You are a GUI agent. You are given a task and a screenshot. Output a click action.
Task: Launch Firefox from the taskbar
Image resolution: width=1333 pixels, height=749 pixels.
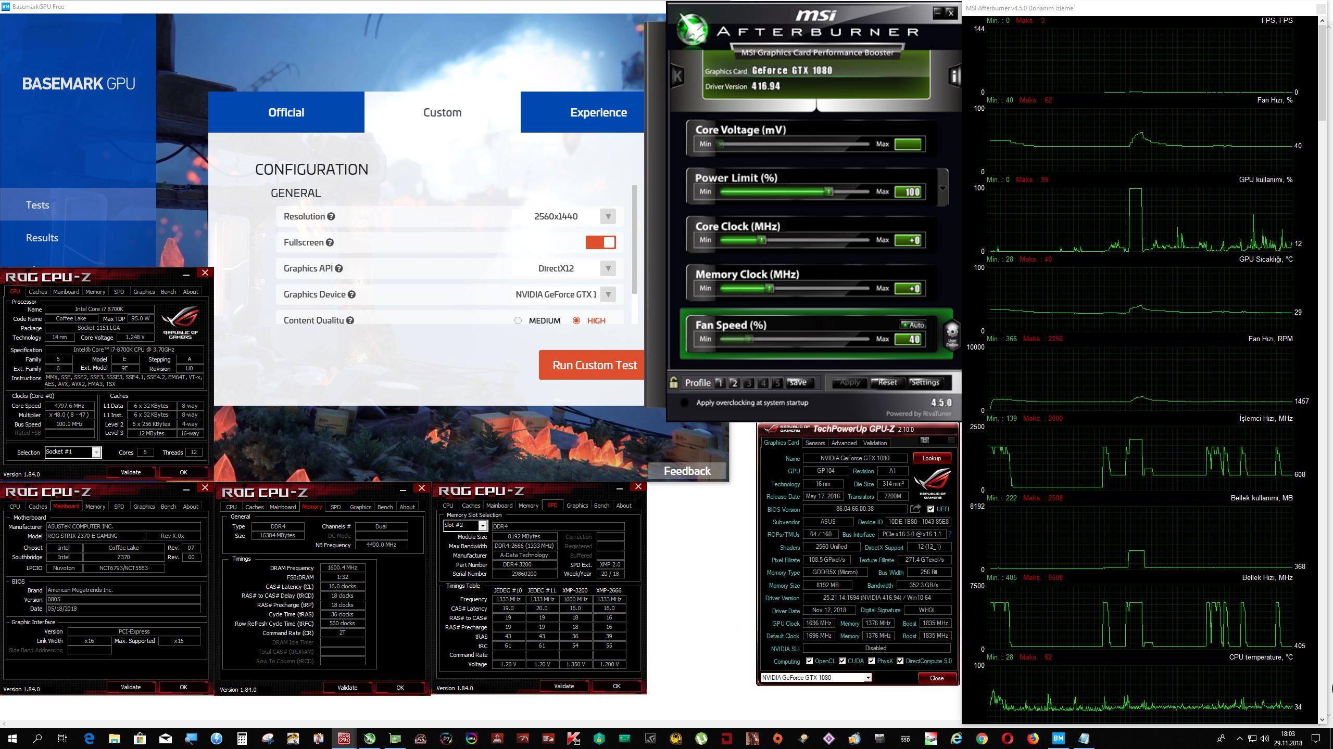1033,738
